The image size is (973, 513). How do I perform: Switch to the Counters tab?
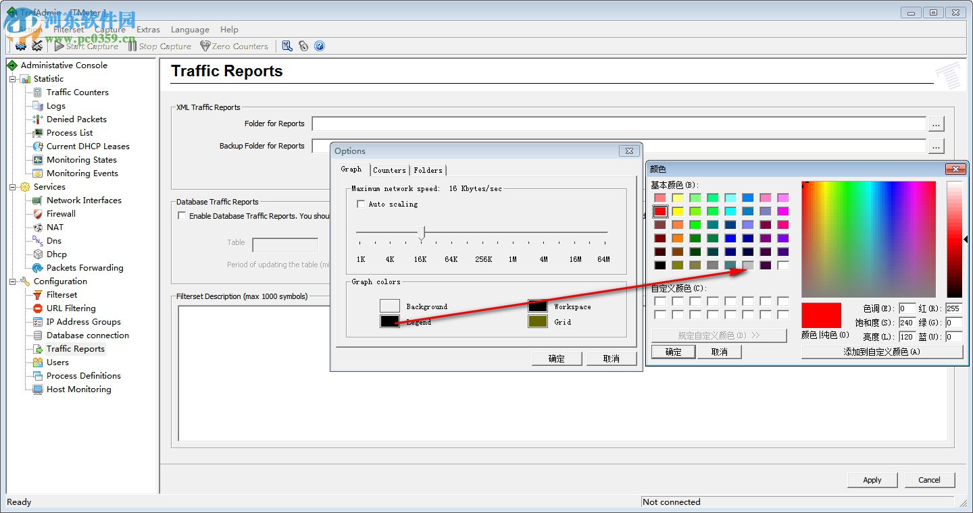click(x=389, y=170)
